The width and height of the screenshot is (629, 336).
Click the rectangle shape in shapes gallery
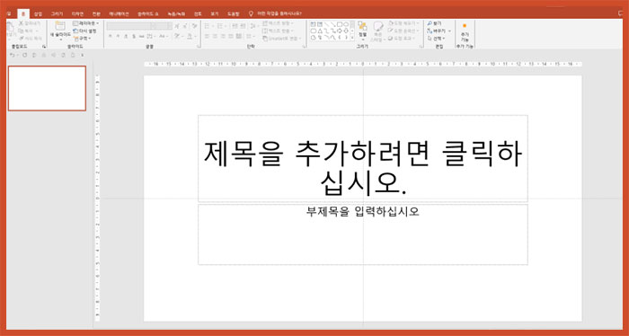click(x=340, y=24)
